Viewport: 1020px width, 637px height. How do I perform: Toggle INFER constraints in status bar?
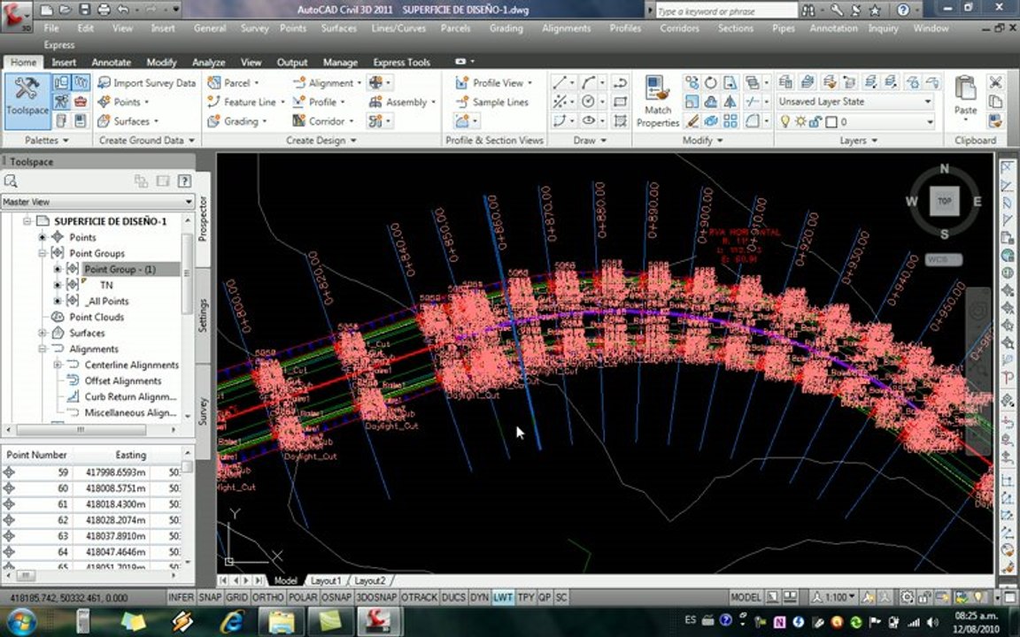point(181,596)
